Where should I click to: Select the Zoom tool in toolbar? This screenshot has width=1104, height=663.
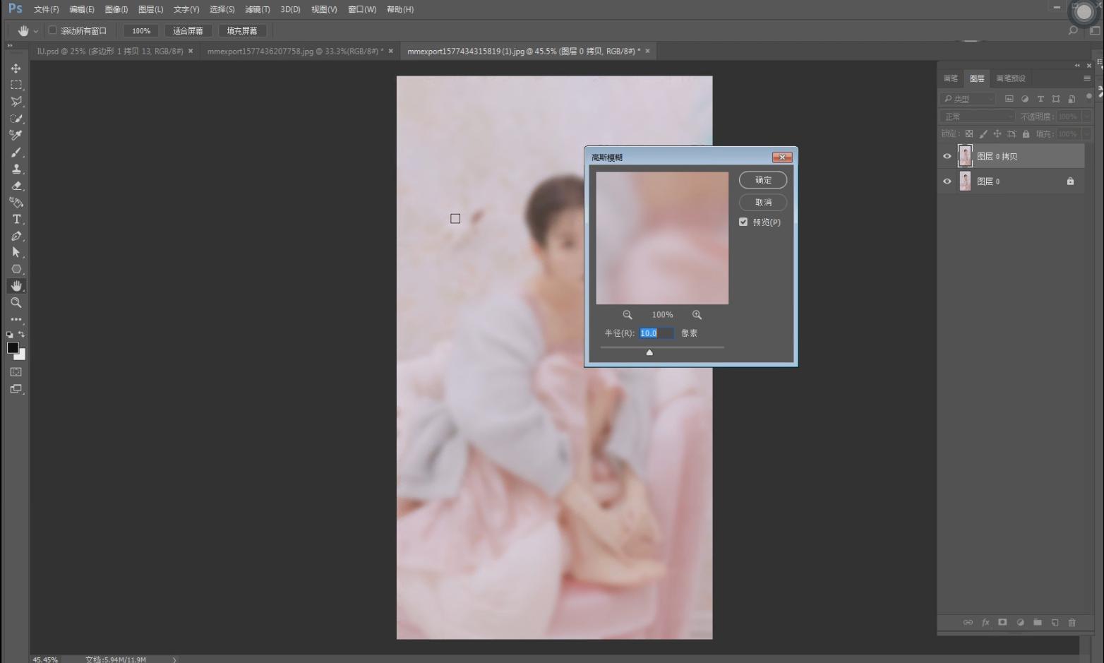coord(16,303)
